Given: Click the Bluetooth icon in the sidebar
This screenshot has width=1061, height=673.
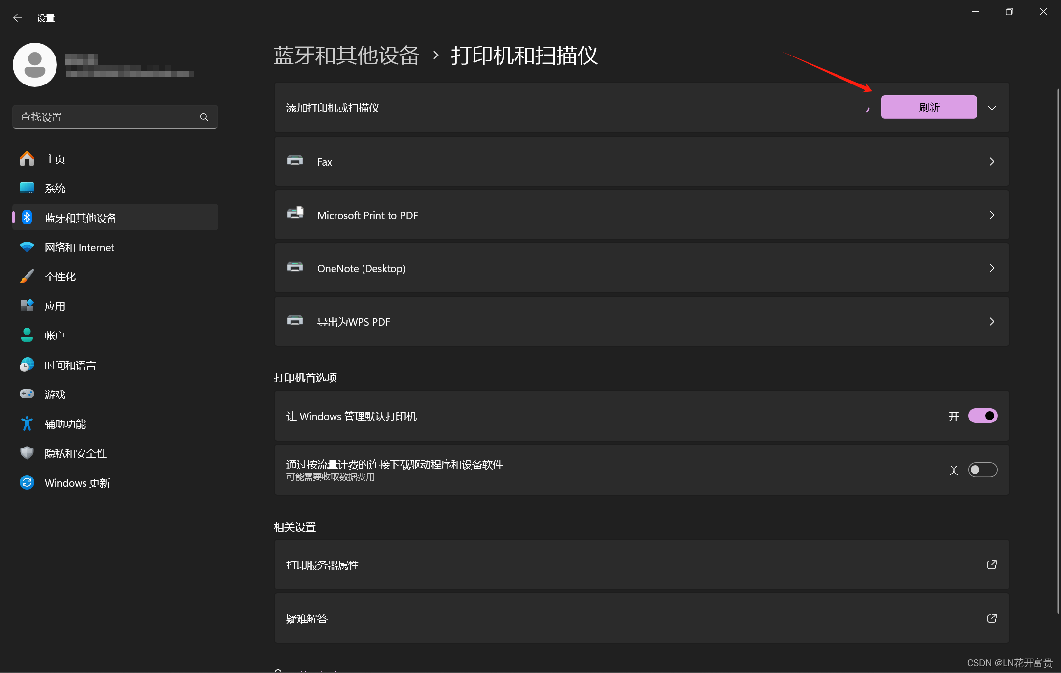Looking at the screenshot, I should pos(27,218).
